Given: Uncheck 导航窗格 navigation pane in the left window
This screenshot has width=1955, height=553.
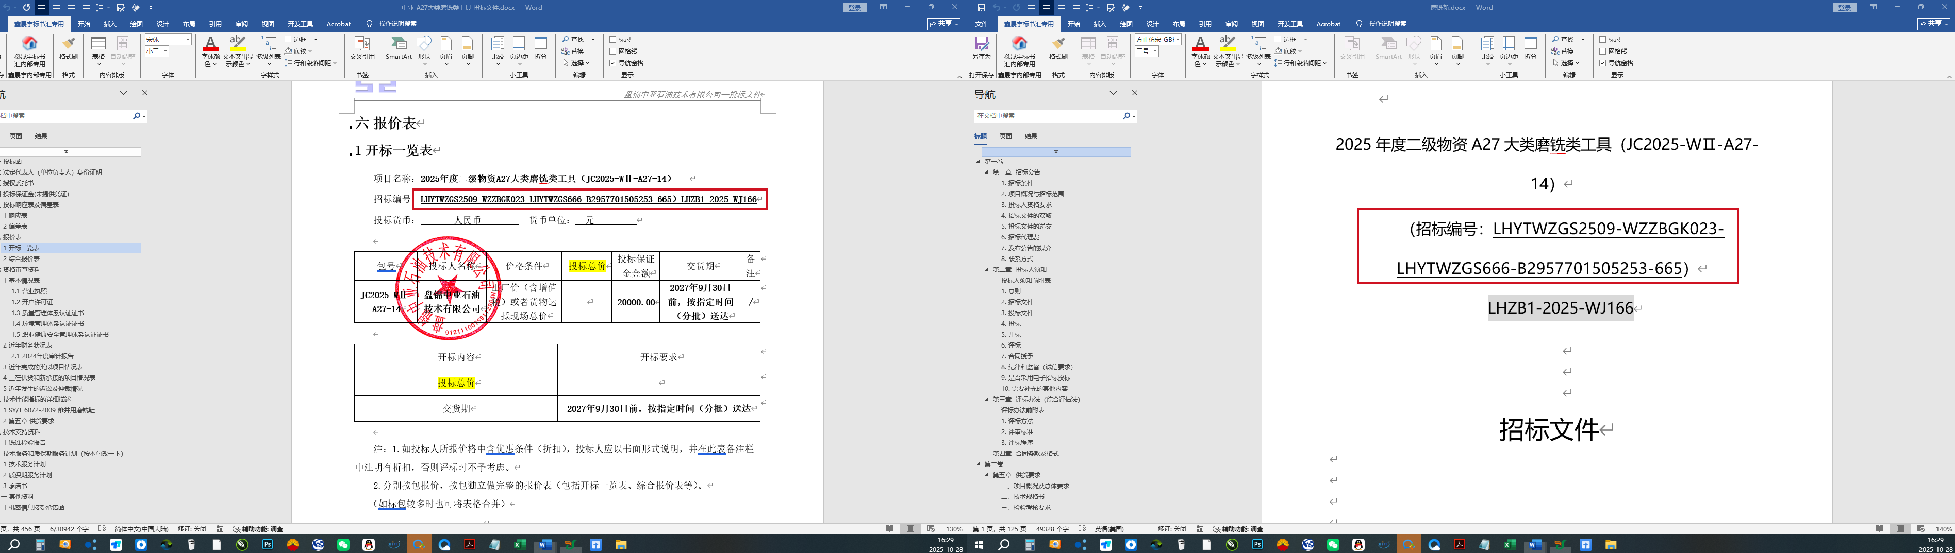Looking at the screenshot, I should click(613, 64).
